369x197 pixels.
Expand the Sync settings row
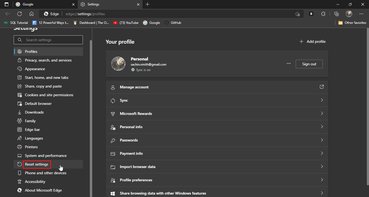[x=217, y=100]
